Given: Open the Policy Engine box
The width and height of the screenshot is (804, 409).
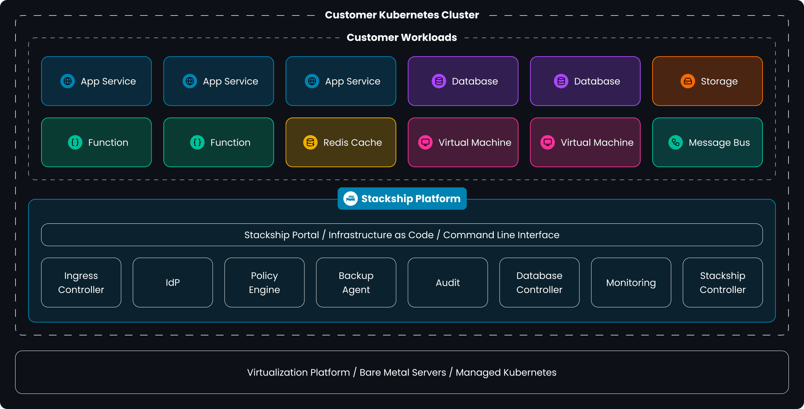Looking at the screenshot, I should tap(264, 283).
